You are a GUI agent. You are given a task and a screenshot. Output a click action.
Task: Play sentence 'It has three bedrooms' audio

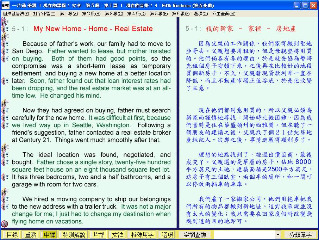click(5, 177)
